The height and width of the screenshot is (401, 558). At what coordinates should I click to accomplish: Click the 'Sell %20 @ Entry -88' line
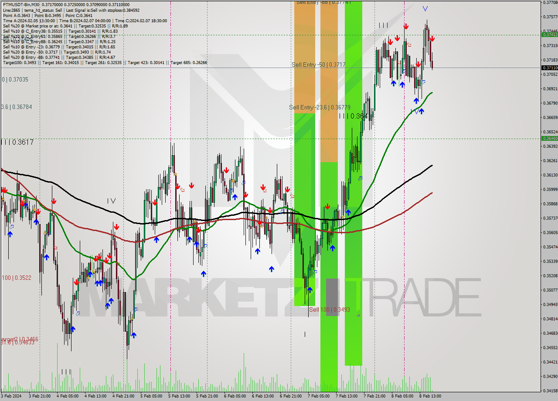pos(59,57)
